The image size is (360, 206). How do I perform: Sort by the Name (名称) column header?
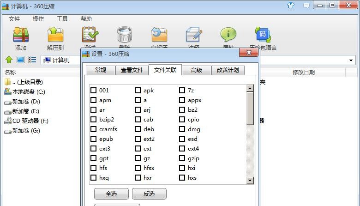point(10,73)
